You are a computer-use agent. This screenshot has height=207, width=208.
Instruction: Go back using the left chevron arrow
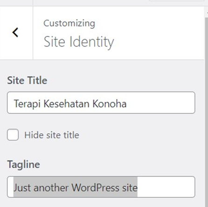pos(15,33)
